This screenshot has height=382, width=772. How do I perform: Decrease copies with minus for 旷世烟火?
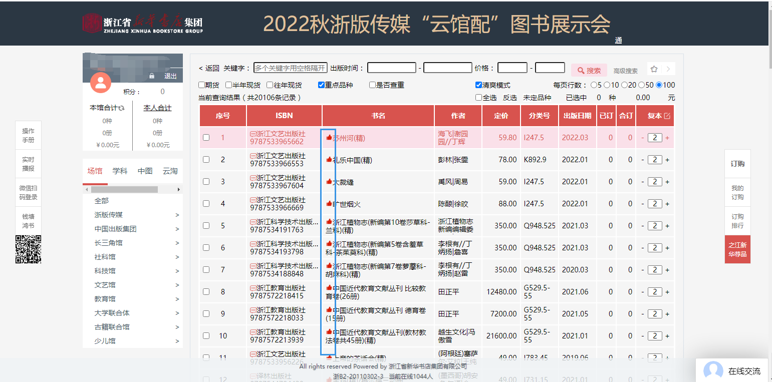tap(643, 204)
